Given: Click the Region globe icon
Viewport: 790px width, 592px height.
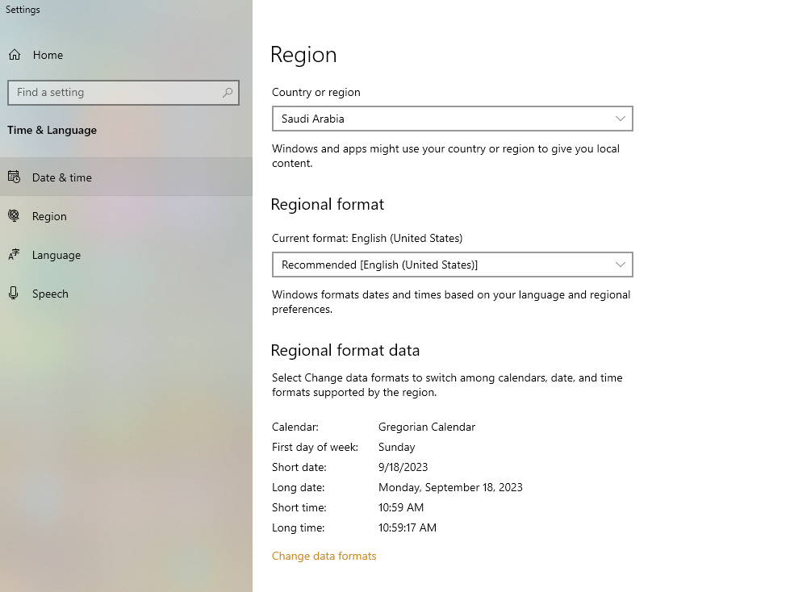Looking at the screenshot, I should 14,215.
